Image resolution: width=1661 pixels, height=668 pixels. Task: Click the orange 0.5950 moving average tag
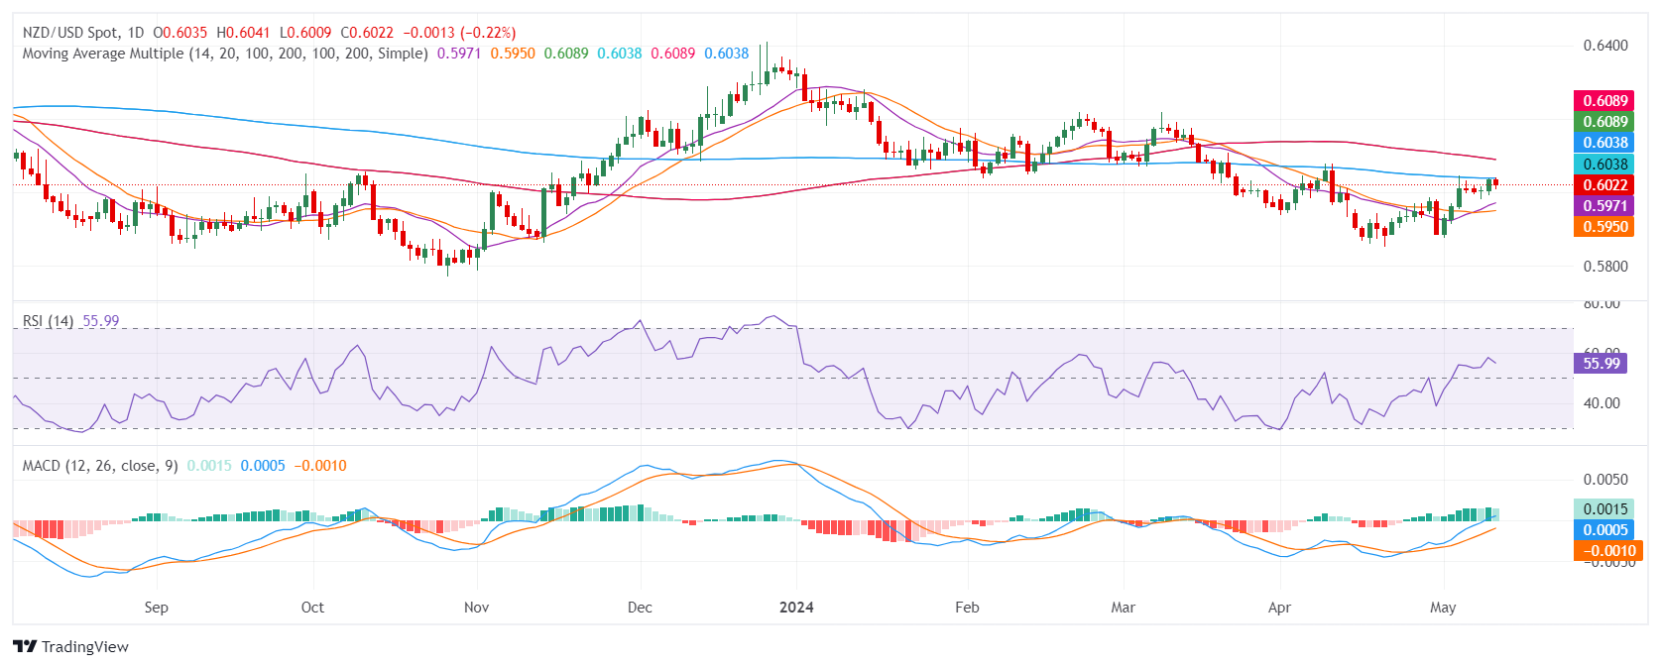point(1604,227)
